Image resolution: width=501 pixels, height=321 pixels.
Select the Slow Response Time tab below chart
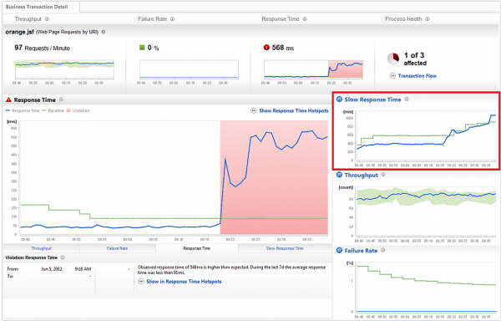pos(285,248)
